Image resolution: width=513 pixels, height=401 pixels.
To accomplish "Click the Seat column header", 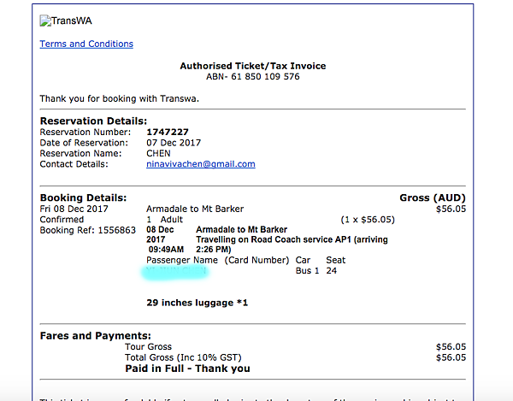I will pos(336,260).
